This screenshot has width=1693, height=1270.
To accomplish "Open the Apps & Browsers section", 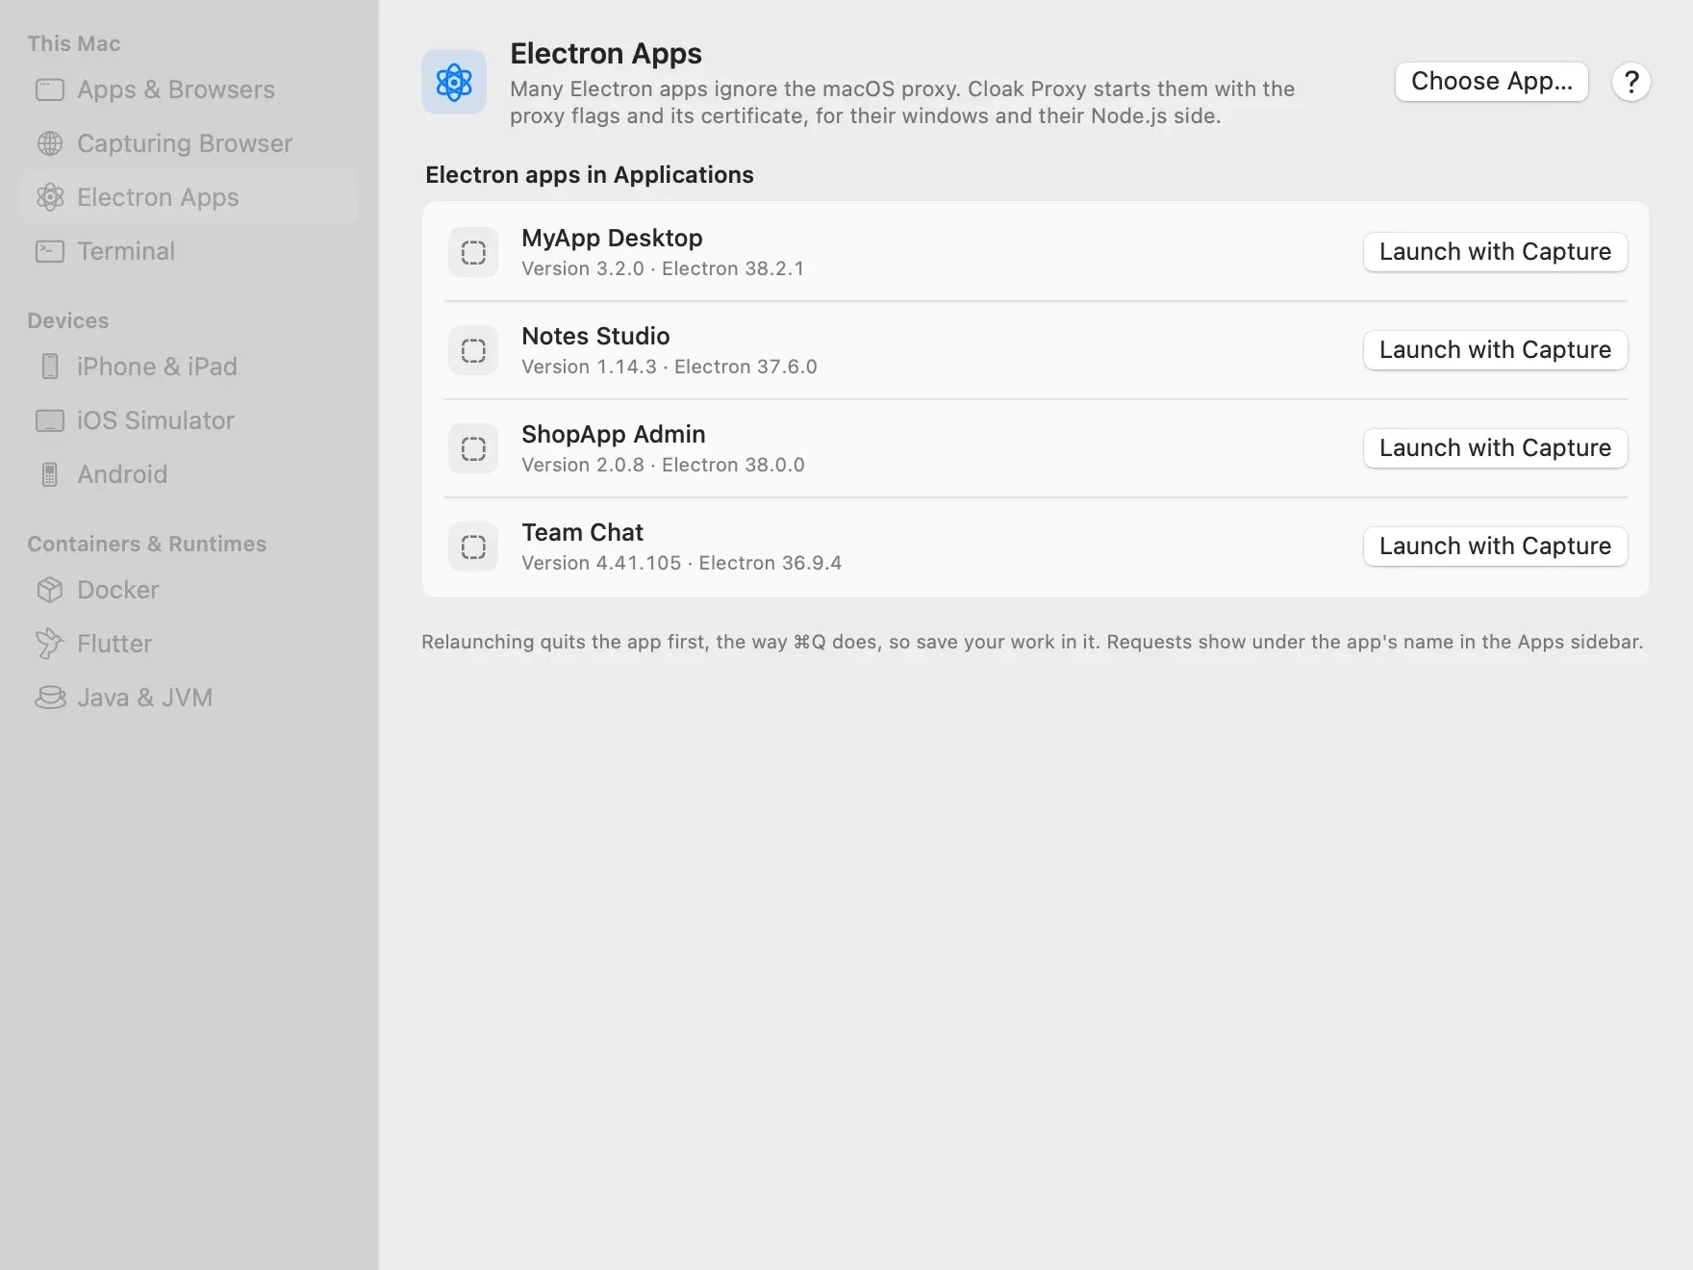I will coord(189,89).
